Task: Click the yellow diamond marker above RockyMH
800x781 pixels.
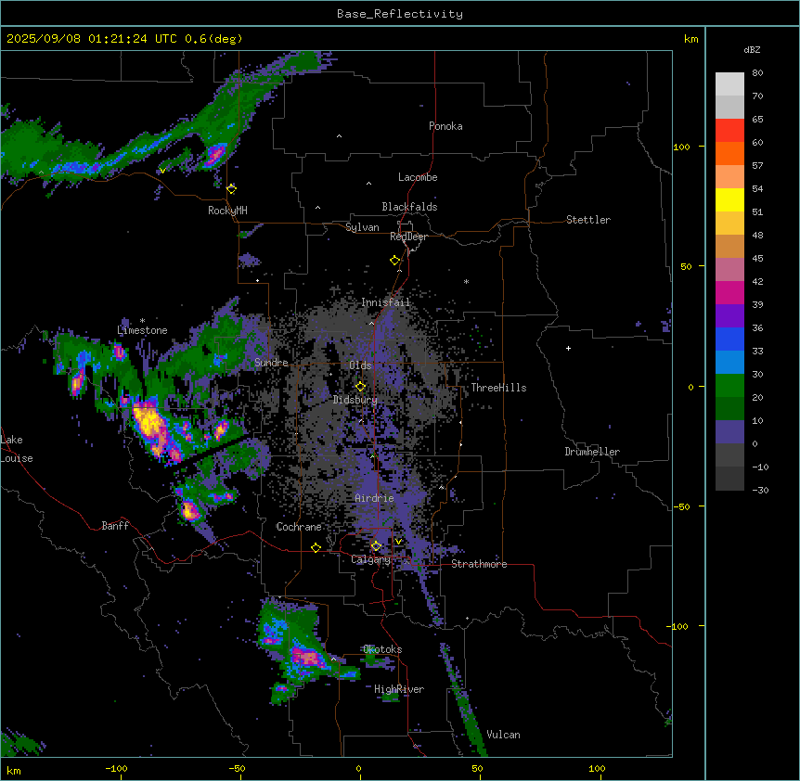Action: [231, 189]
